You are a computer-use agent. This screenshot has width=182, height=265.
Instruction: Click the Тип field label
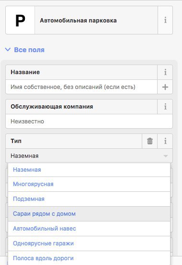(16, 141)
